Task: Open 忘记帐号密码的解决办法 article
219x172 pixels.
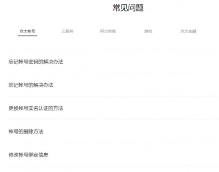Action: [36, 62]
